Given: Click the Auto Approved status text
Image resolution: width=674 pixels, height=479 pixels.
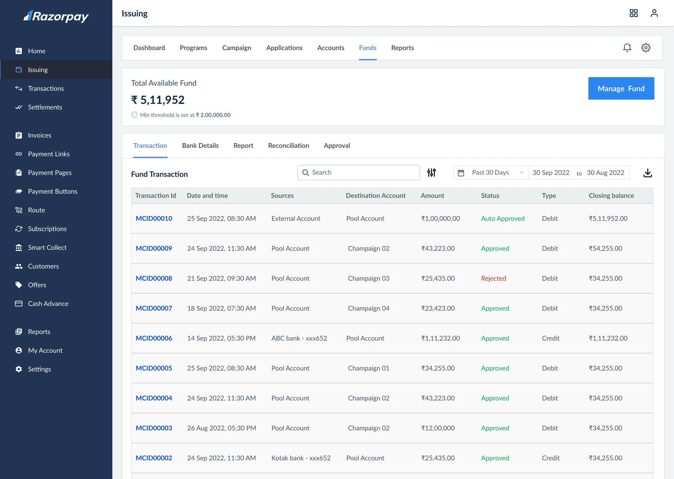Looking at the screenshot, I should pyautogui.click(x=502, y=218).
